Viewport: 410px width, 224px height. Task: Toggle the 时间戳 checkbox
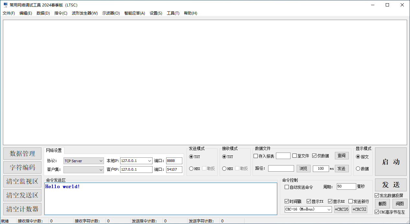tap(287, 201)
